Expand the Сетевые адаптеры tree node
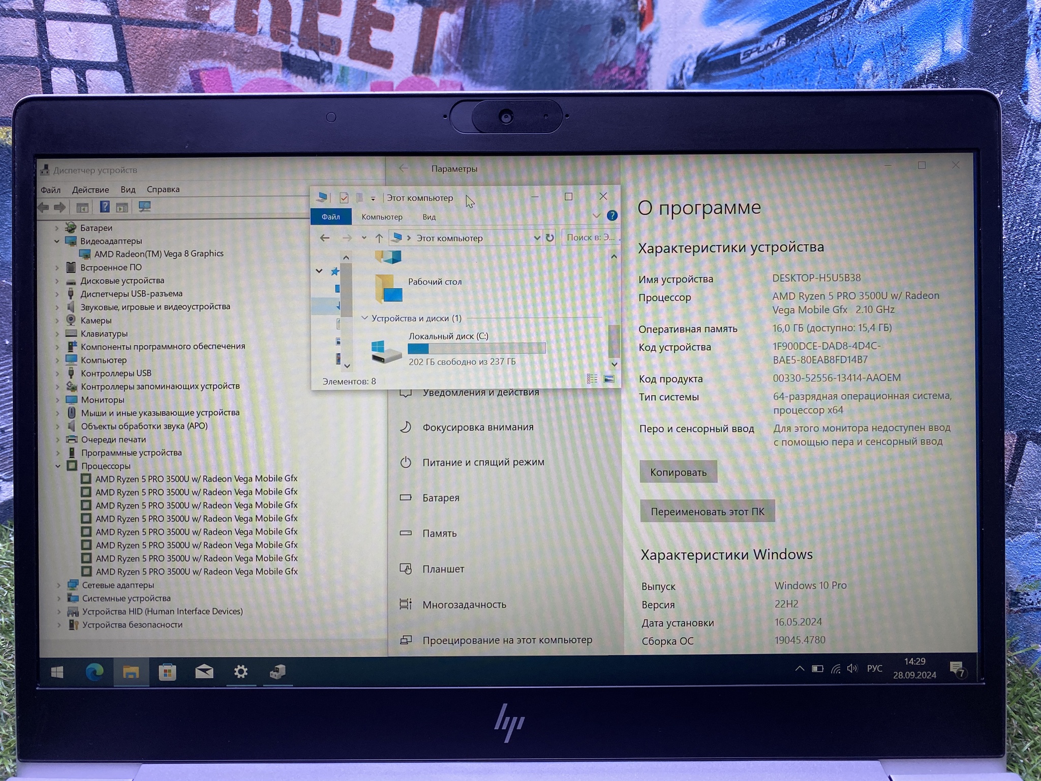 click(x=59, y=585)
